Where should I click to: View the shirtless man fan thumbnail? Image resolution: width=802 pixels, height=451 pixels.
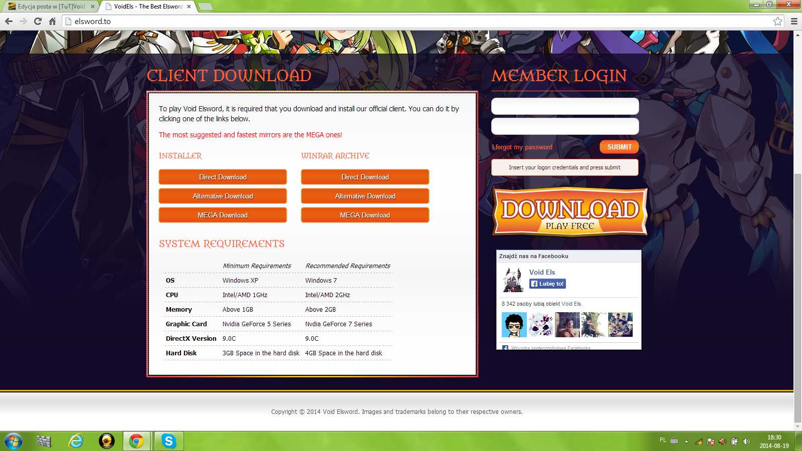click(x=567, y=325)
